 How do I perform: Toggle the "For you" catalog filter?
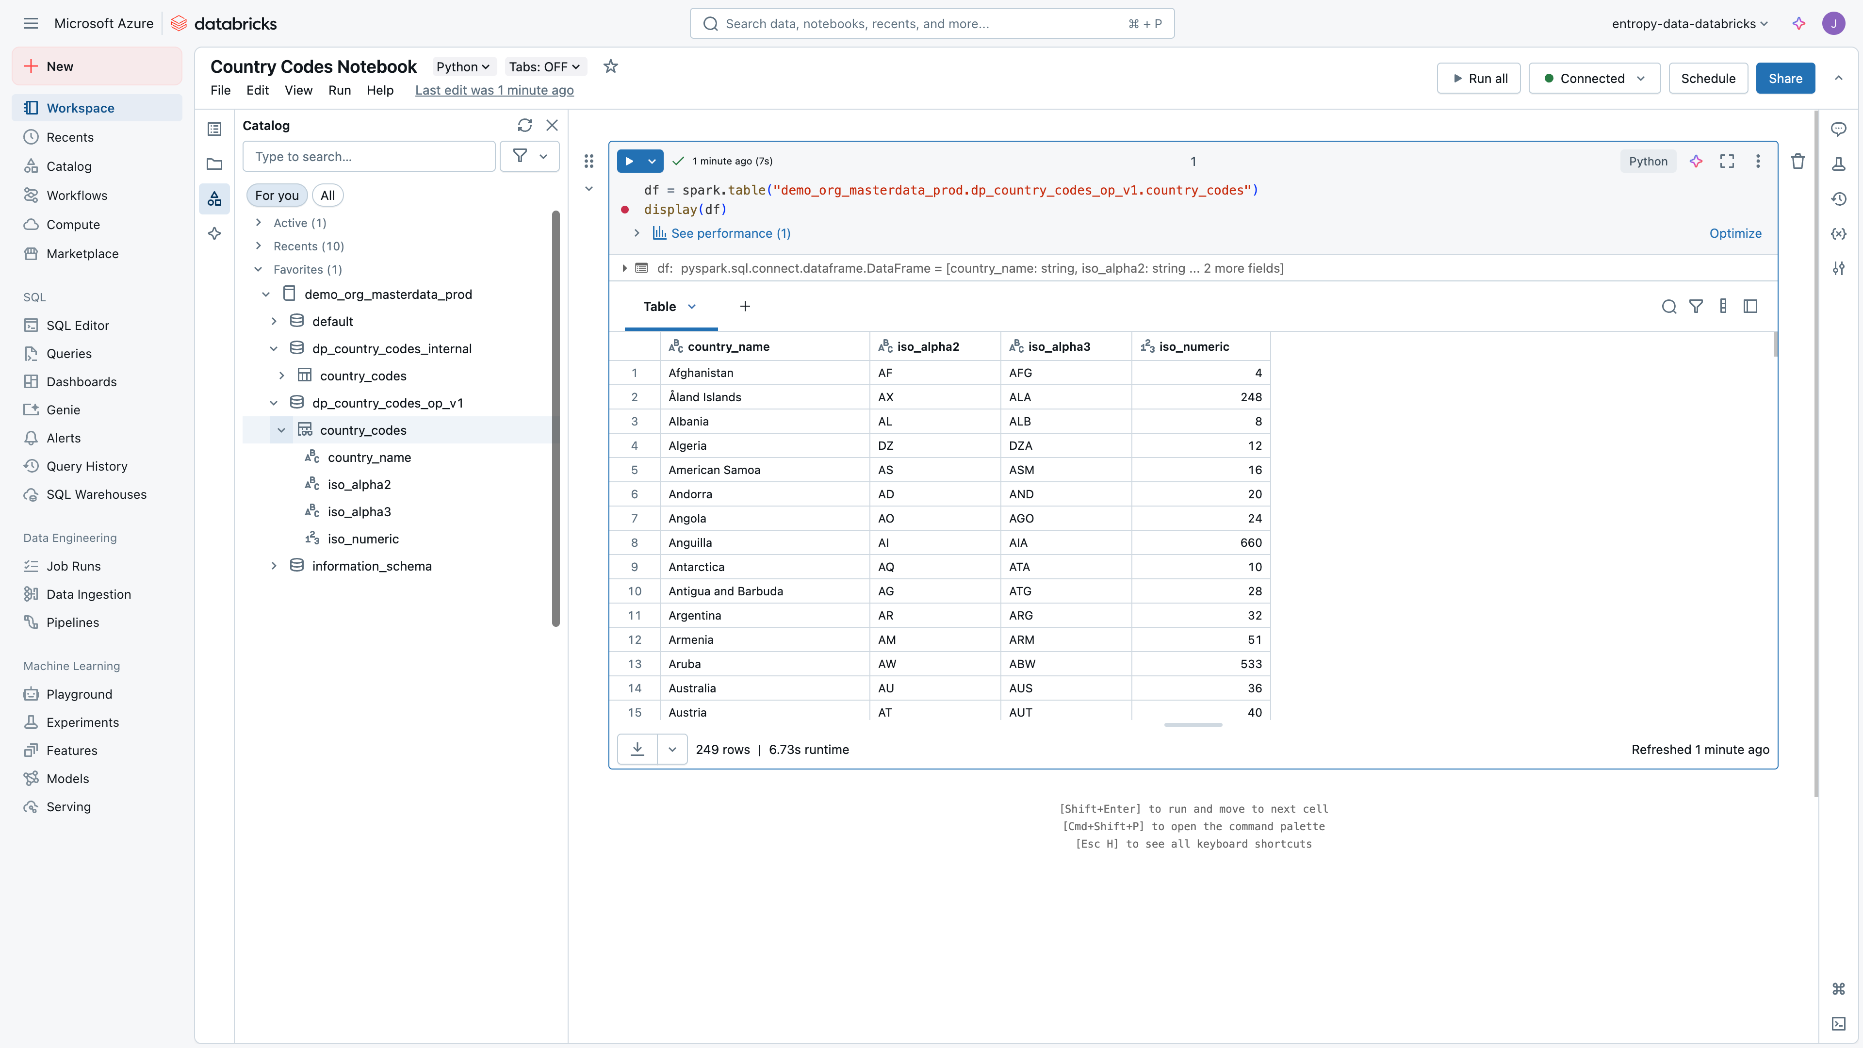[x=276, y=195]
